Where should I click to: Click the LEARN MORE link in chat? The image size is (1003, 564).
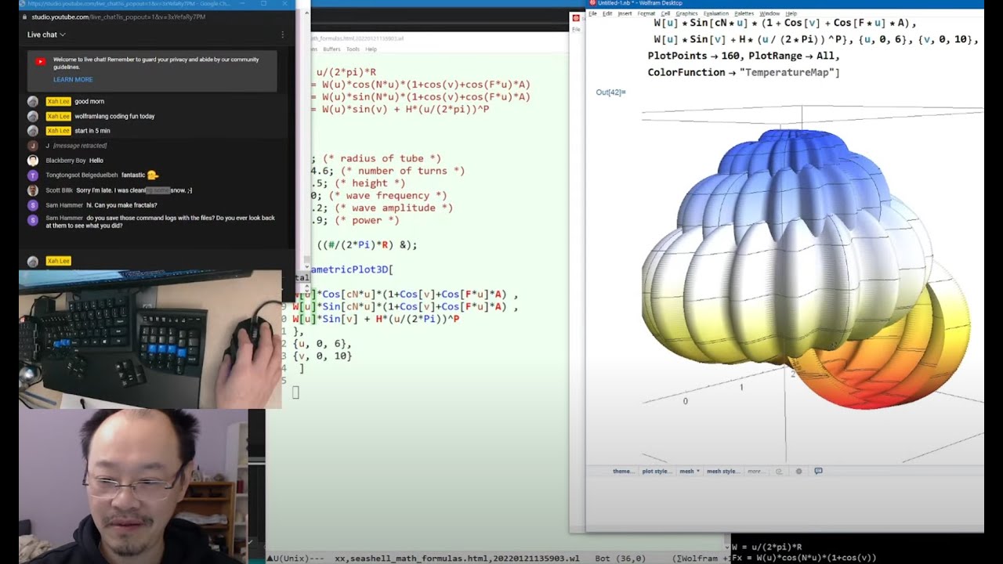[73, 79]
